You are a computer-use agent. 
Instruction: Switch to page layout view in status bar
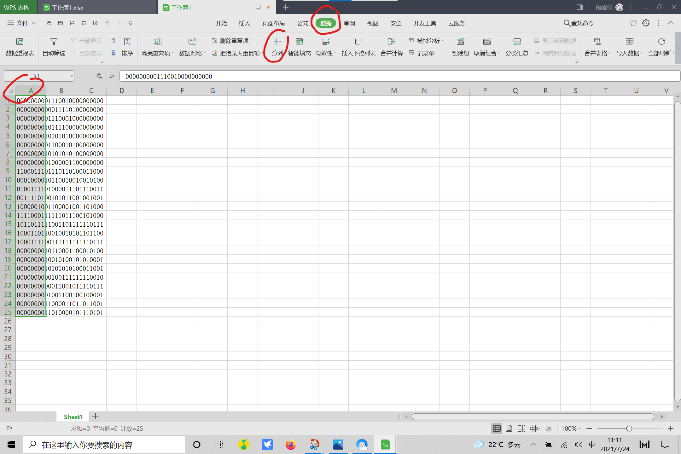click(509, 428)
